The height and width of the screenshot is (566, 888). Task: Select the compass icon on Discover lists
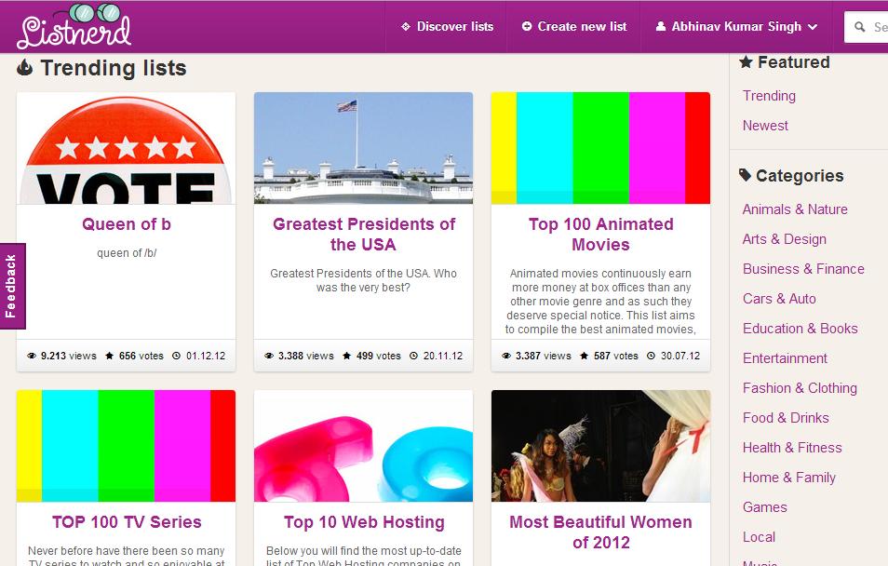406,27
